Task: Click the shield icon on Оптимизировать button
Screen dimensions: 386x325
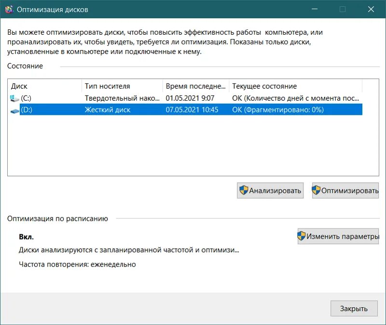Action: (316, 190)
